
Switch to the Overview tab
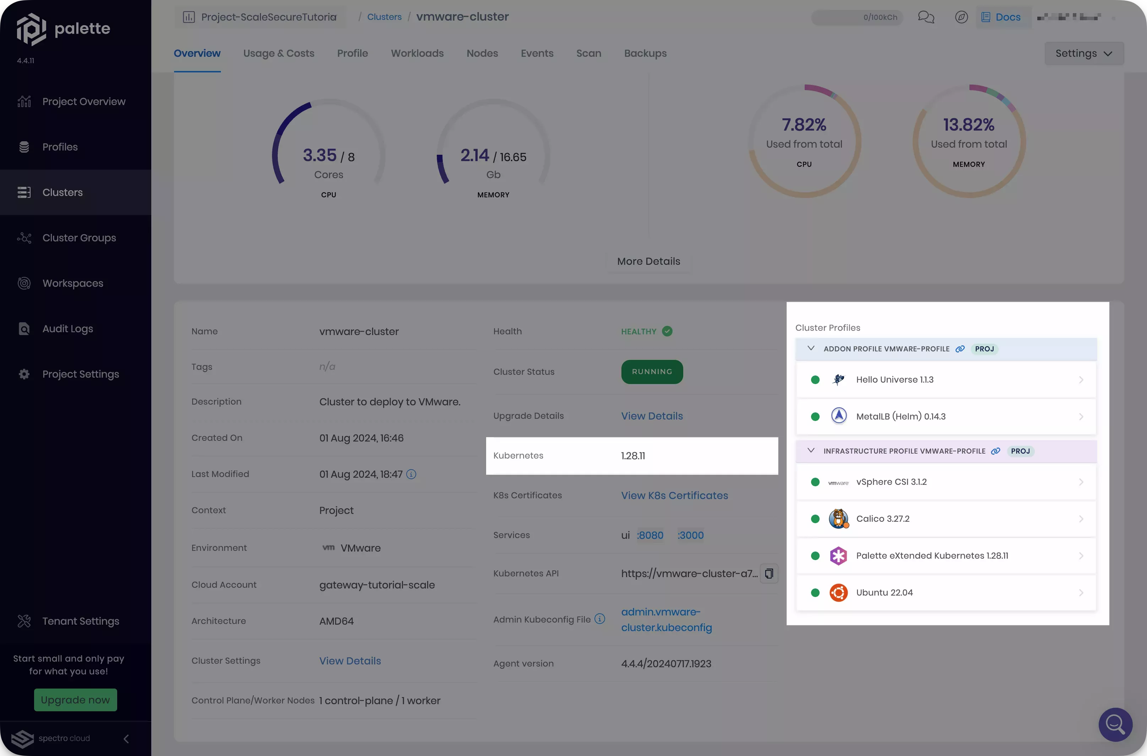pos(197,53)
